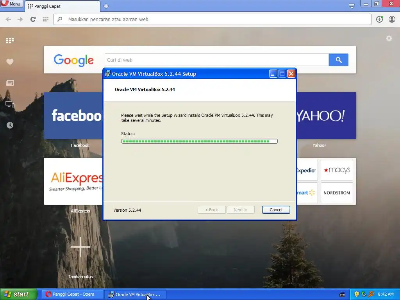
Task: Go back with the left arrow
Action: pos(8,20)
